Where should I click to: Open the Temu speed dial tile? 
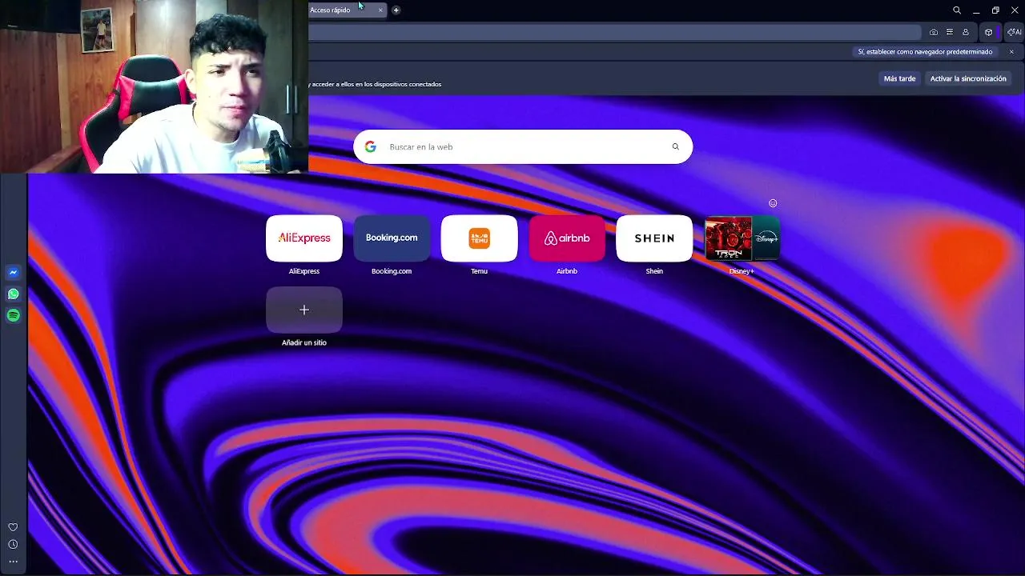479,238
